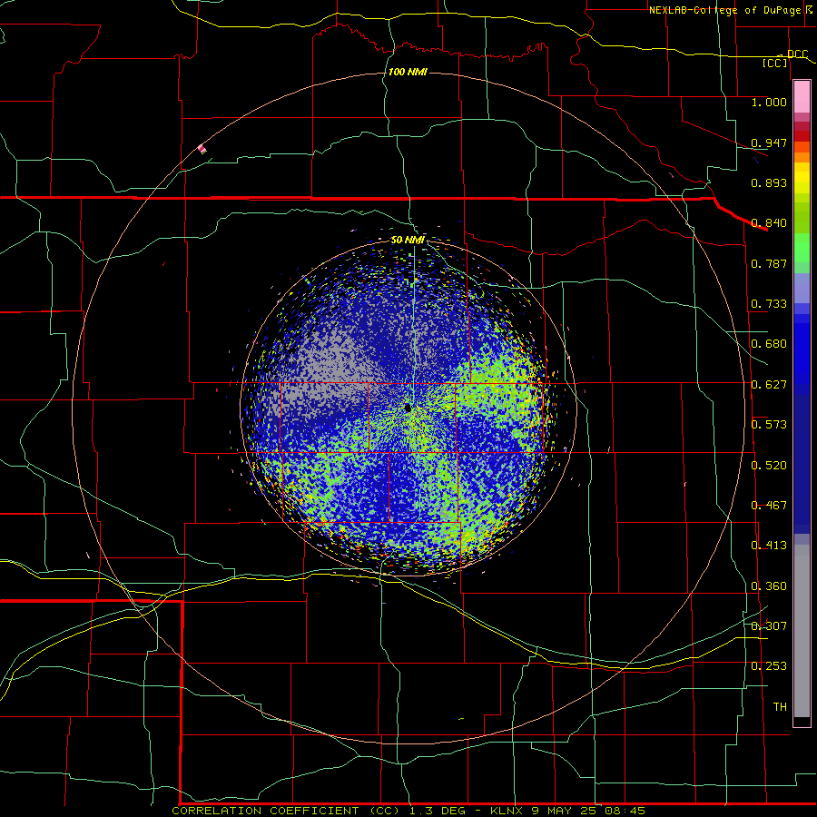Click the 50 NMI range ring label
Viewport: 817px width, 817px height.
click(408, 241)
